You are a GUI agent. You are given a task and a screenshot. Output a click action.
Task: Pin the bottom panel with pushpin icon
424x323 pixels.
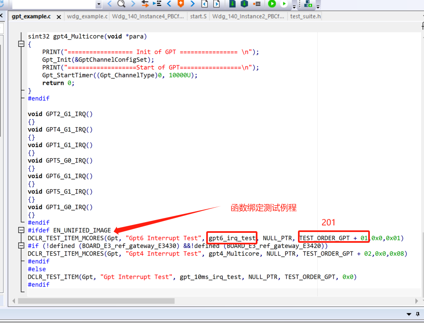pyautogui.click(x=417, y=314)
